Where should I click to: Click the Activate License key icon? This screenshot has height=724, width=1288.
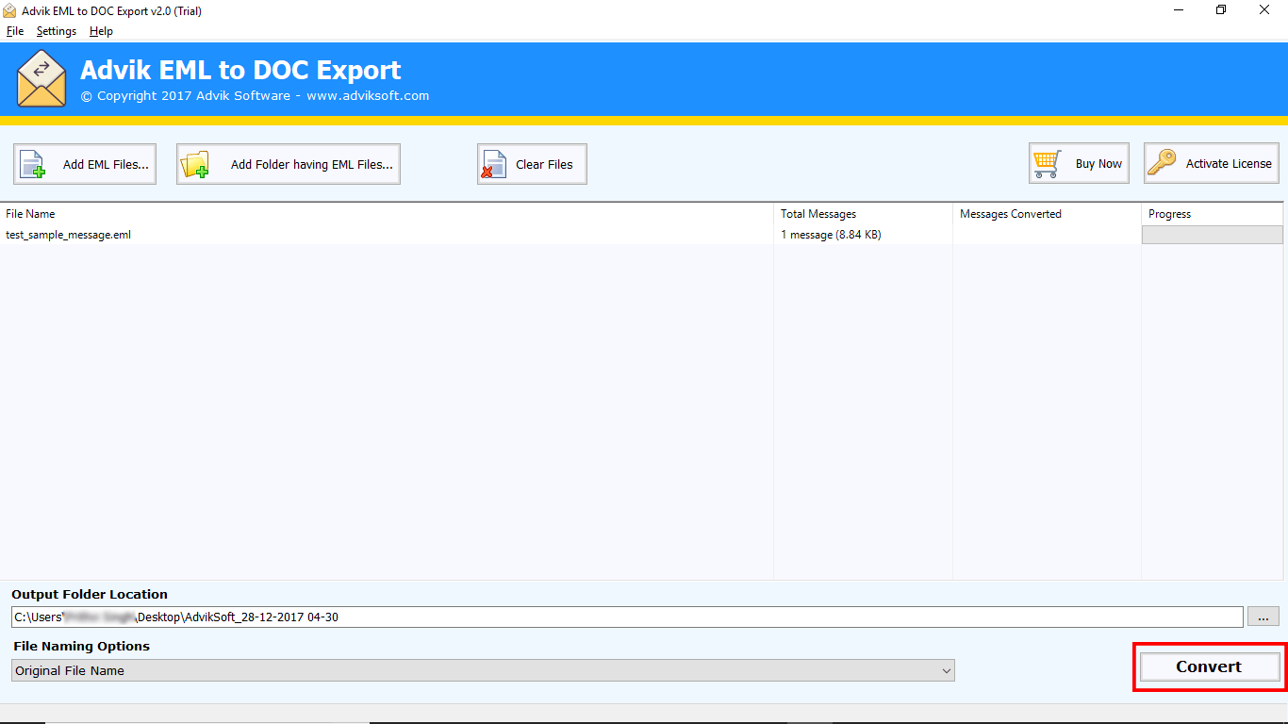click(x=1162, y=163)
